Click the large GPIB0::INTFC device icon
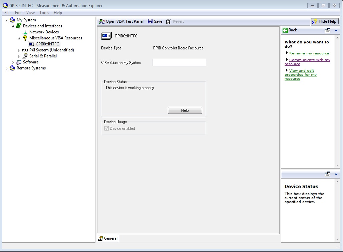This screenshot has height=252, width=343. pyautogui.click(x=106, y=36)
